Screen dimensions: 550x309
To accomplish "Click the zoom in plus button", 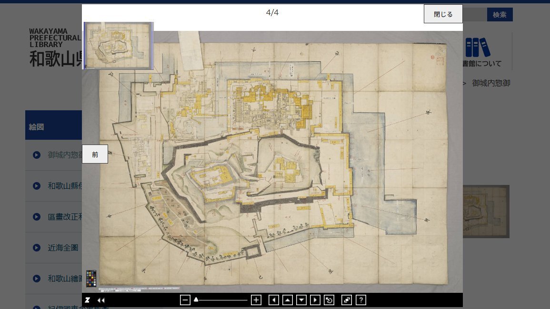I will pyautogui.click(x=256, y=300).
